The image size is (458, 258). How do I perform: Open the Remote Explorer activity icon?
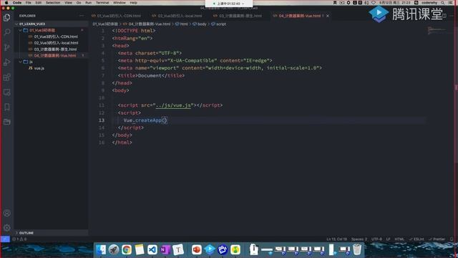click(x=6, y=92)
